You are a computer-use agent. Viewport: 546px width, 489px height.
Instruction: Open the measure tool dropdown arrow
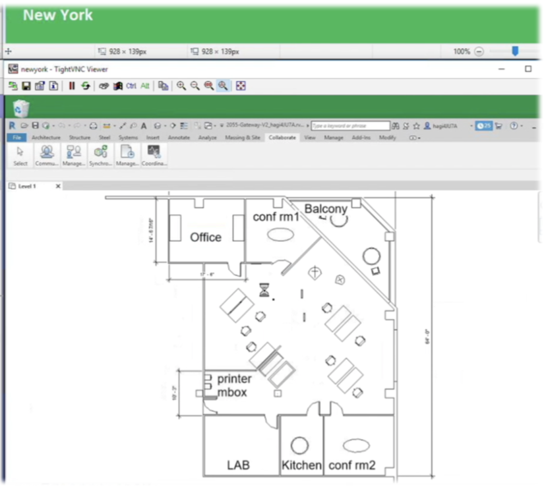[115, 126]
